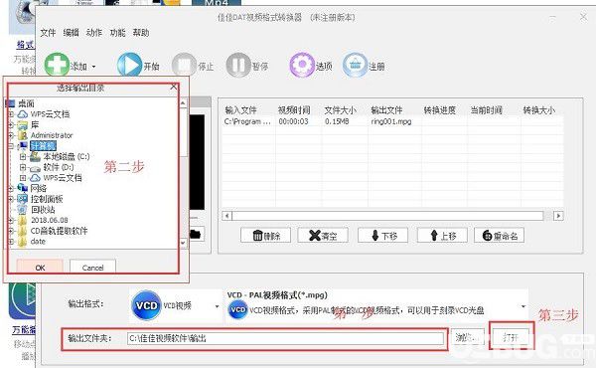Open the 帮助 menu
The image size is (596, 368).
[141, 33]
